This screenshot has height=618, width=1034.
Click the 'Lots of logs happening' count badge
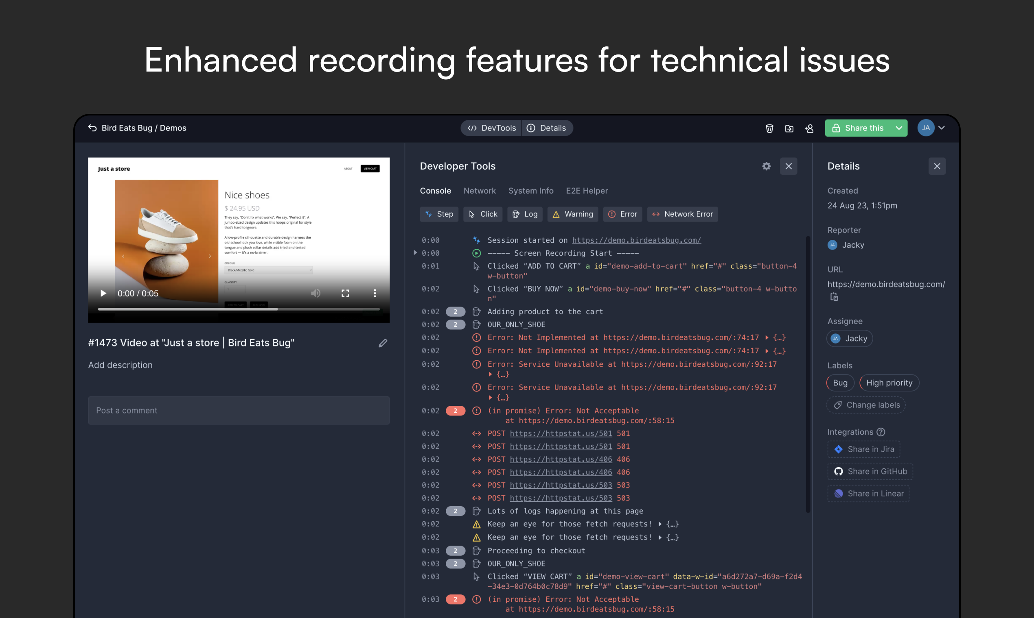[x=455, y=511]
